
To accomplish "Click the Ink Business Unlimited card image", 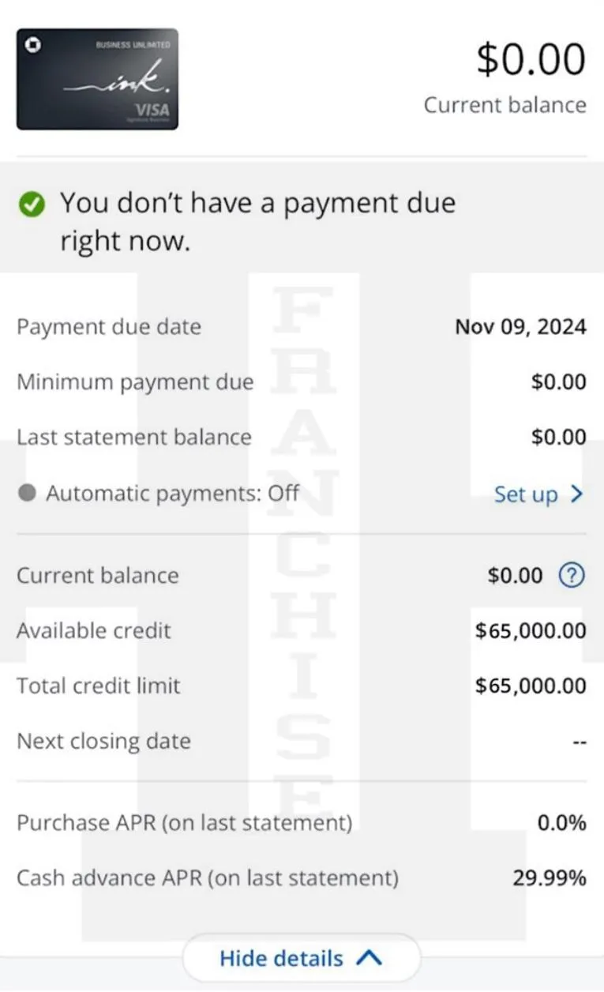I will 97,79.
